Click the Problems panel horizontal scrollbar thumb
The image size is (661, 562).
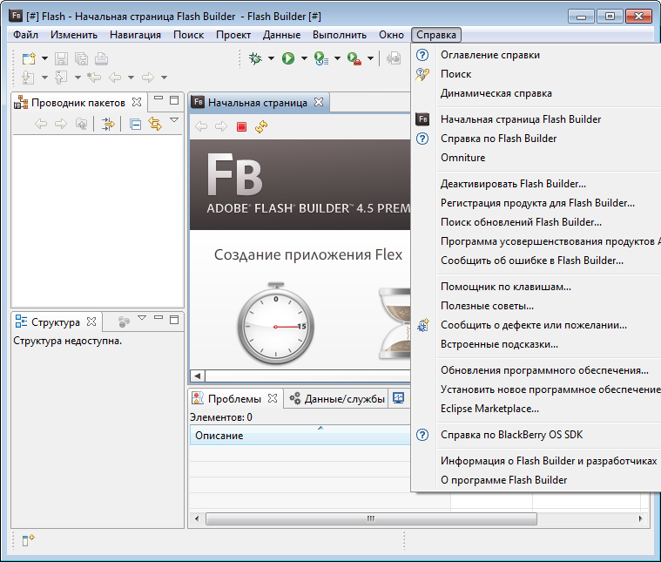click(x=371, y=518)
